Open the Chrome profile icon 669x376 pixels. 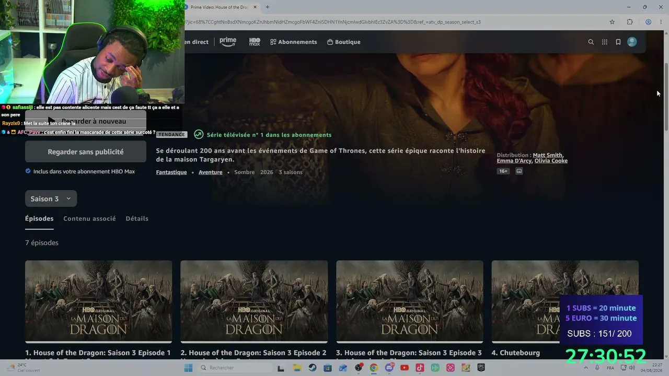[648, 22]
